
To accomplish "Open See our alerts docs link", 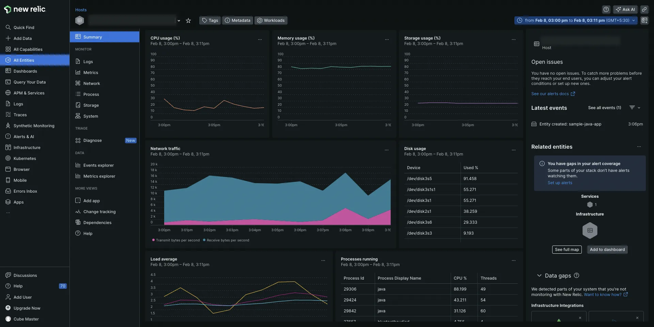I will [553, 94].
